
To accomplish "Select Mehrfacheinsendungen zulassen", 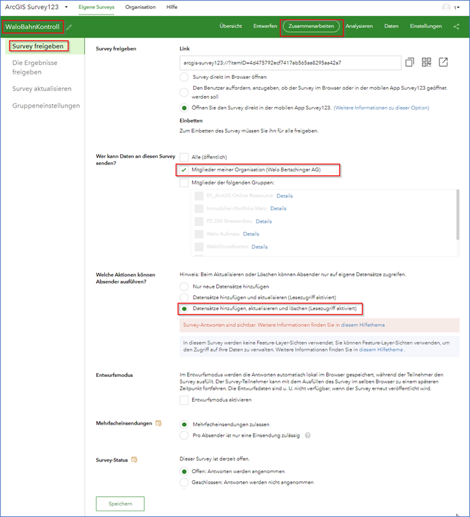I will click(x=184, y=424).
